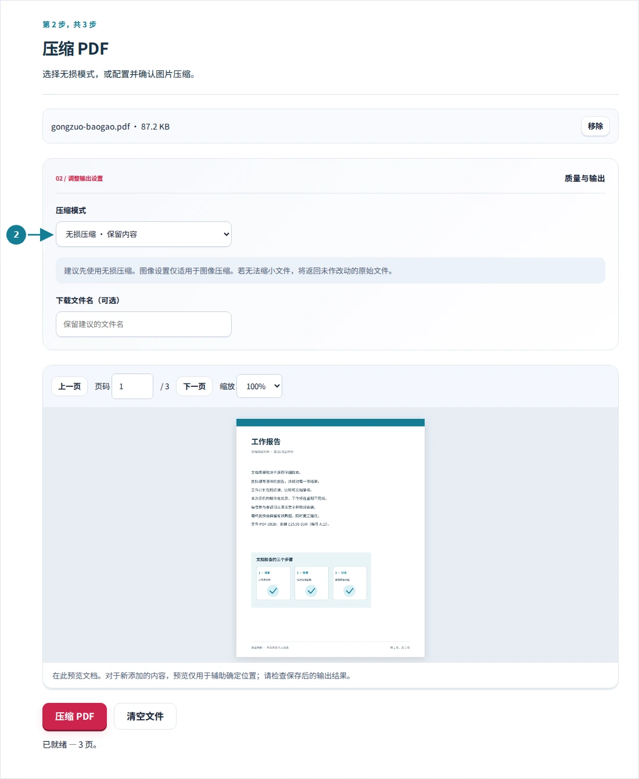Click the 压缩 PDF page heading
This screenshot has height=779, width=639.
[76, 49]
